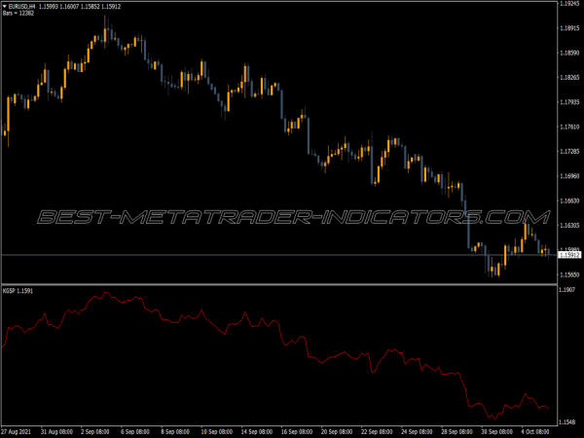Viewport: 584px width, 438px height.
Task: Click price scale value 1.17285
Action: pos(569,152)
